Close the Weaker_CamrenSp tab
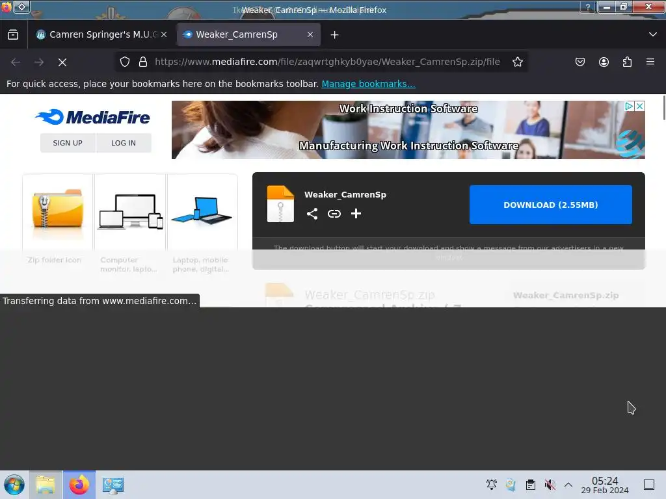 (x=310, y=35)
